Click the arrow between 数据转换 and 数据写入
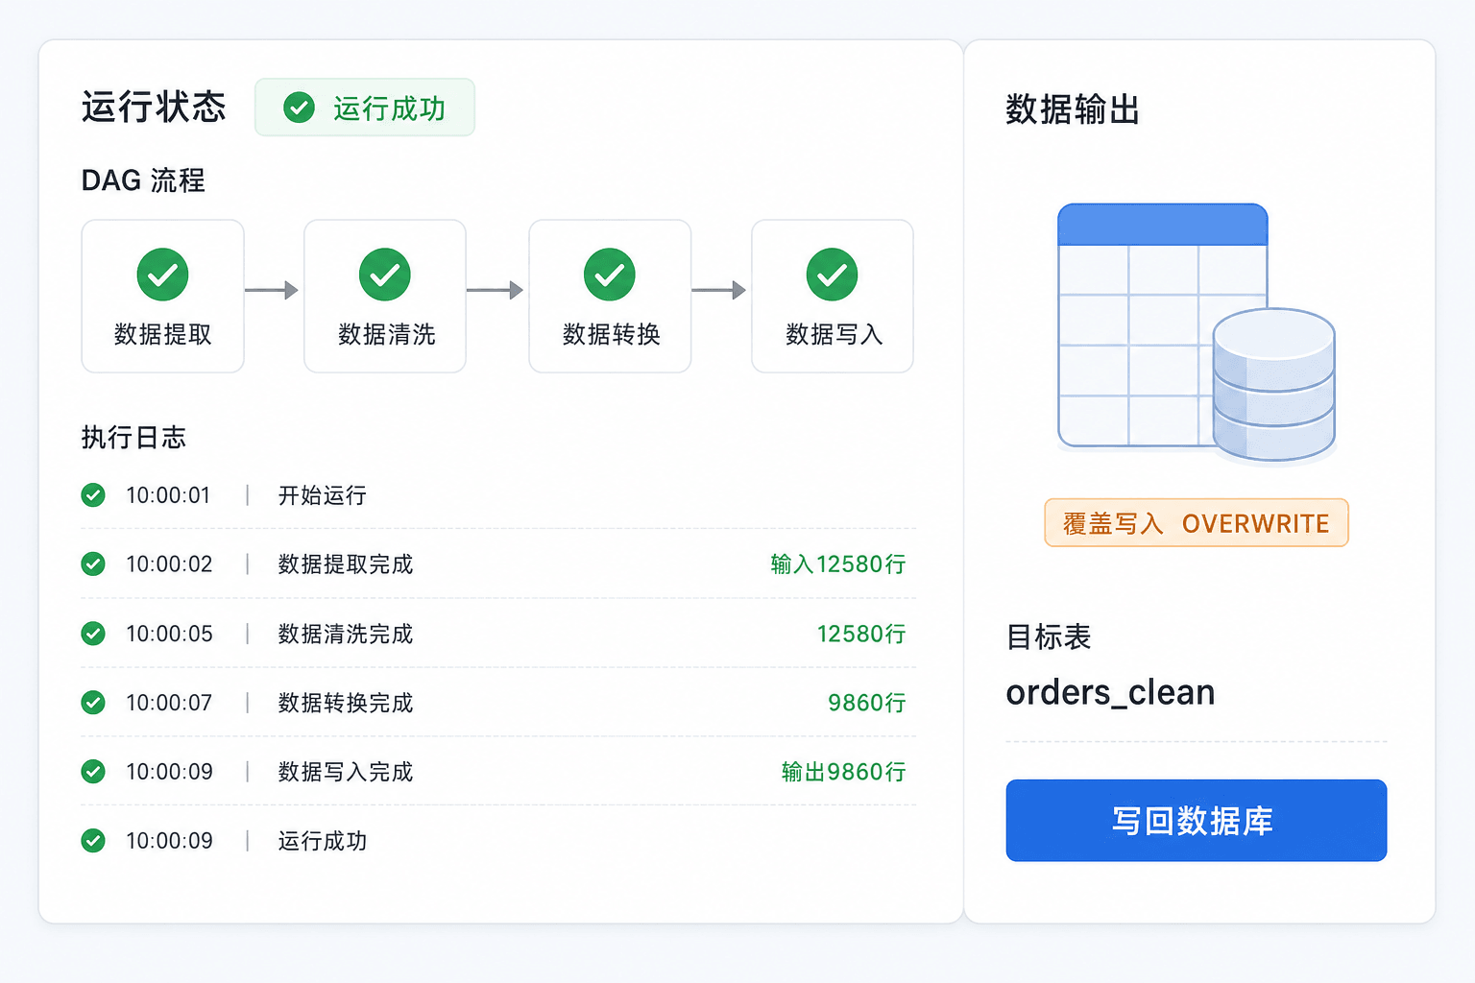 click(718, 290)
